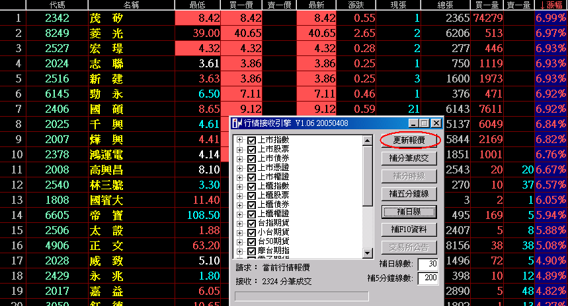Viewport: 568px width, 306px height.
Task: Sort by the 漲跌 column header
Action: point(356,5)
